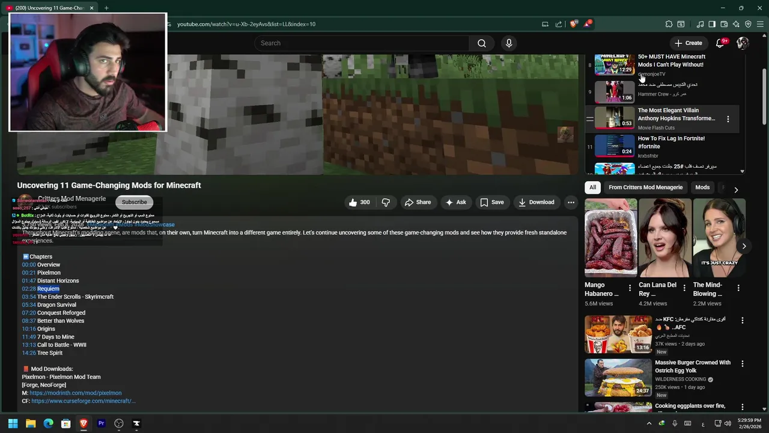Viewport: 769px width, 433px height.
Task: Jump to 14:26 Tree Spirit chapter
Action: (29, 353)
